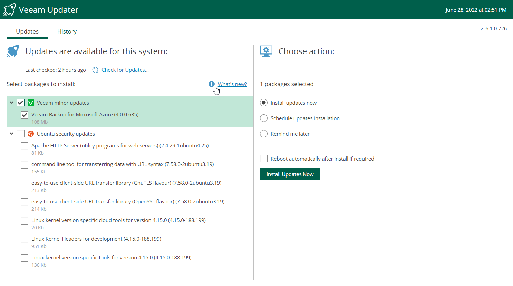The height and width of the screenshot is (286, 513).
Task: Enable Reboot automatically after install if required
Action: point(264,159)
